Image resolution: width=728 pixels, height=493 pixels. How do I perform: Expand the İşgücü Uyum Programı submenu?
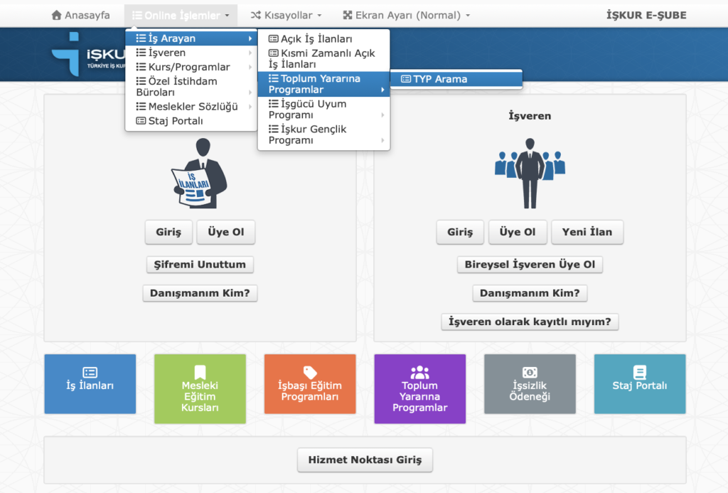pos(323,109)
